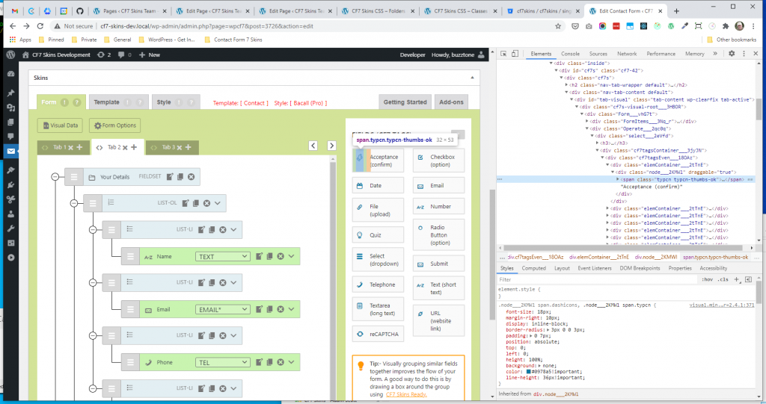Collapse the Your Details fieldset node
This screenshot has height=404, width=766.
pos(55,177)
